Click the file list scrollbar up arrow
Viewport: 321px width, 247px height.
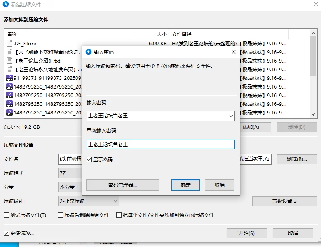tap(313, 33)
